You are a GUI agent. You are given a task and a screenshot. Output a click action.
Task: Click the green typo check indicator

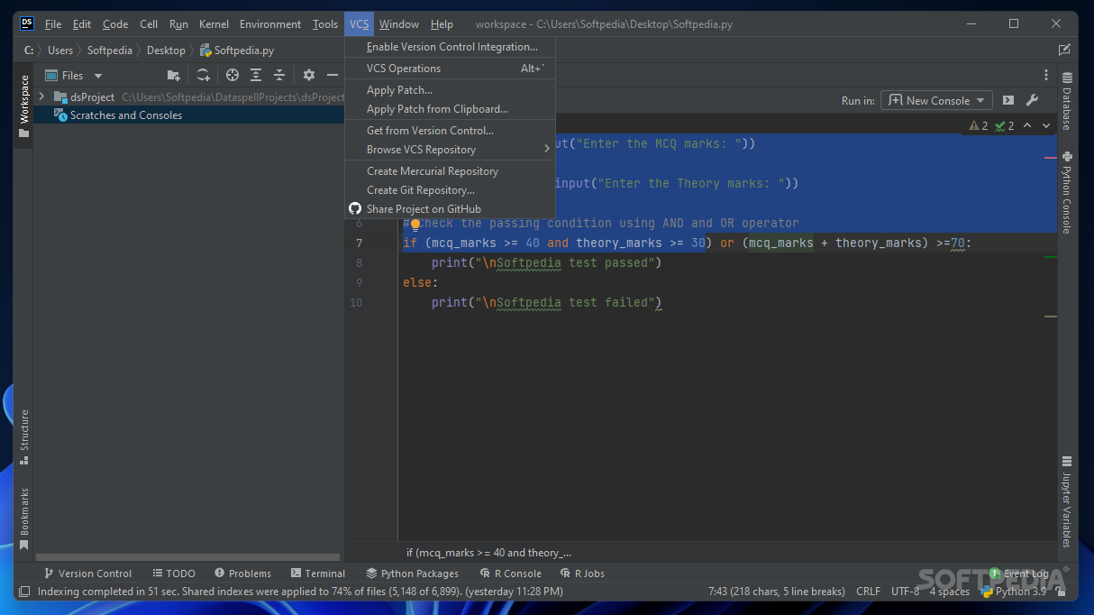(1005, 126)
